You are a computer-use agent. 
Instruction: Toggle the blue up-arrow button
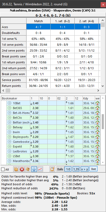pos(34,169)
